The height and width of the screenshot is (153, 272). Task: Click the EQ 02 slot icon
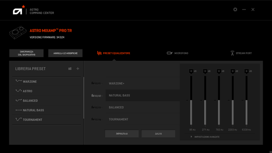pyautogui.click(x=93, y=95)
